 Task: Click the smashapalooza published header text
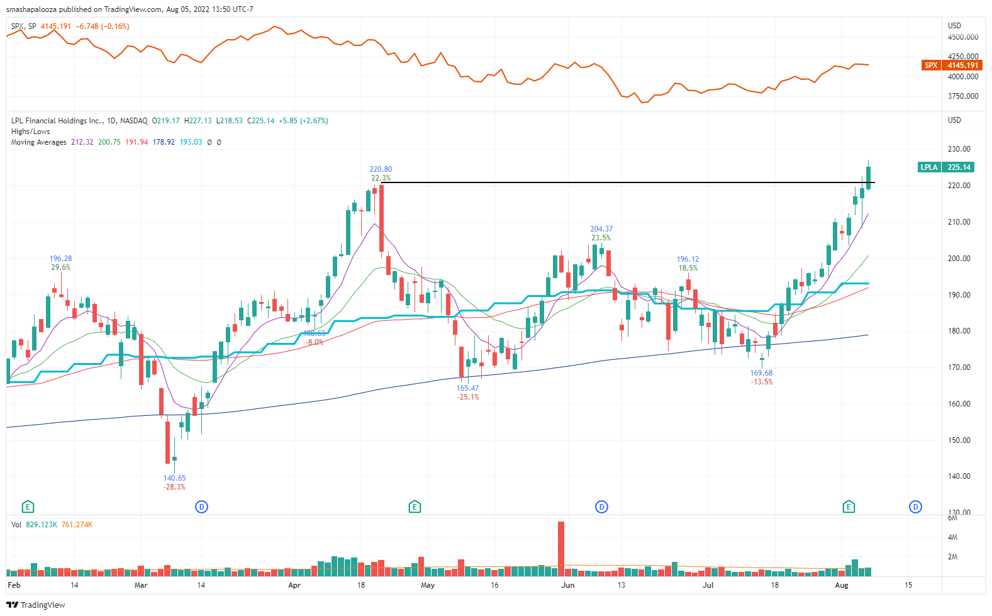(x=130, y=9)
